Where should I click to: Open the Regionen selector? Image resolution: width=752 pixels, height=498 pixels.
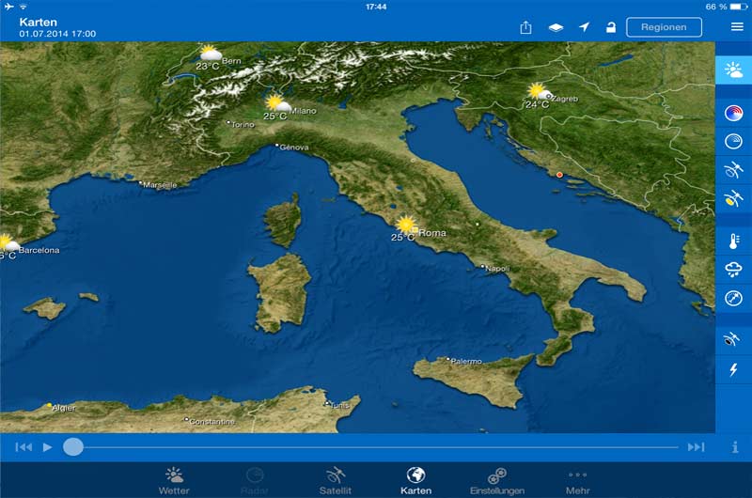[x=664, y=27]
